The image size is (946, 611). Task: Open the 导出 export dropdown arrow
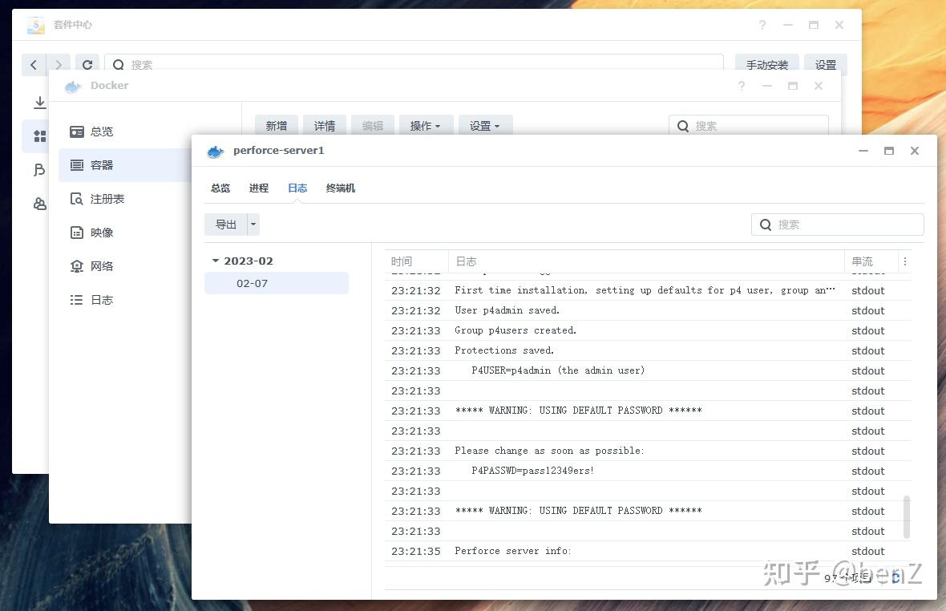253,225
